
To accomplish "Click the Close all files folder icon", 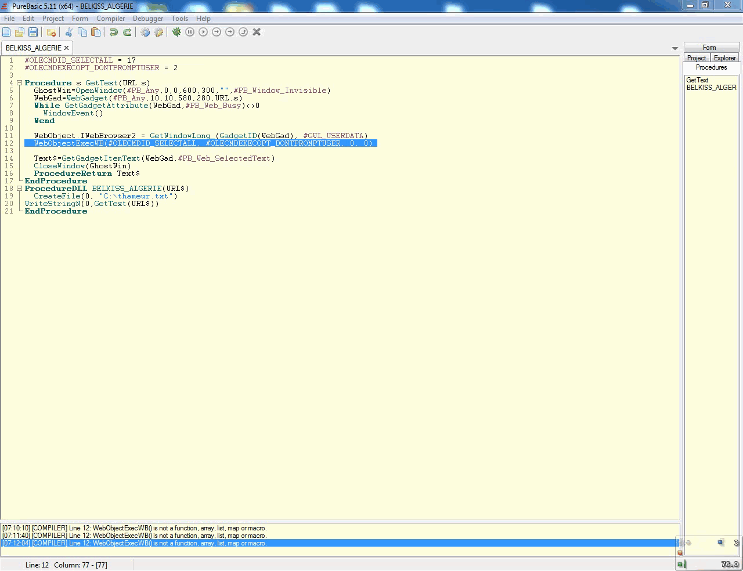I will pos(51,32).
